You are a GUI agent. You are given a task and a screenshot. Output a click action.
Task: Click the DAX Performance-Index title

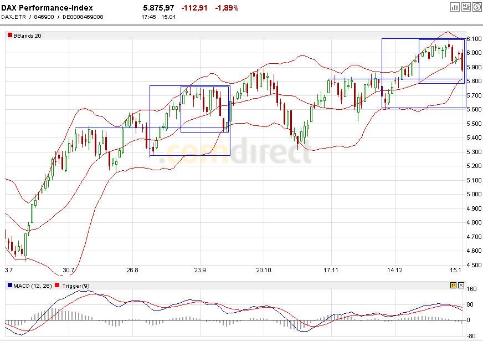48,6
